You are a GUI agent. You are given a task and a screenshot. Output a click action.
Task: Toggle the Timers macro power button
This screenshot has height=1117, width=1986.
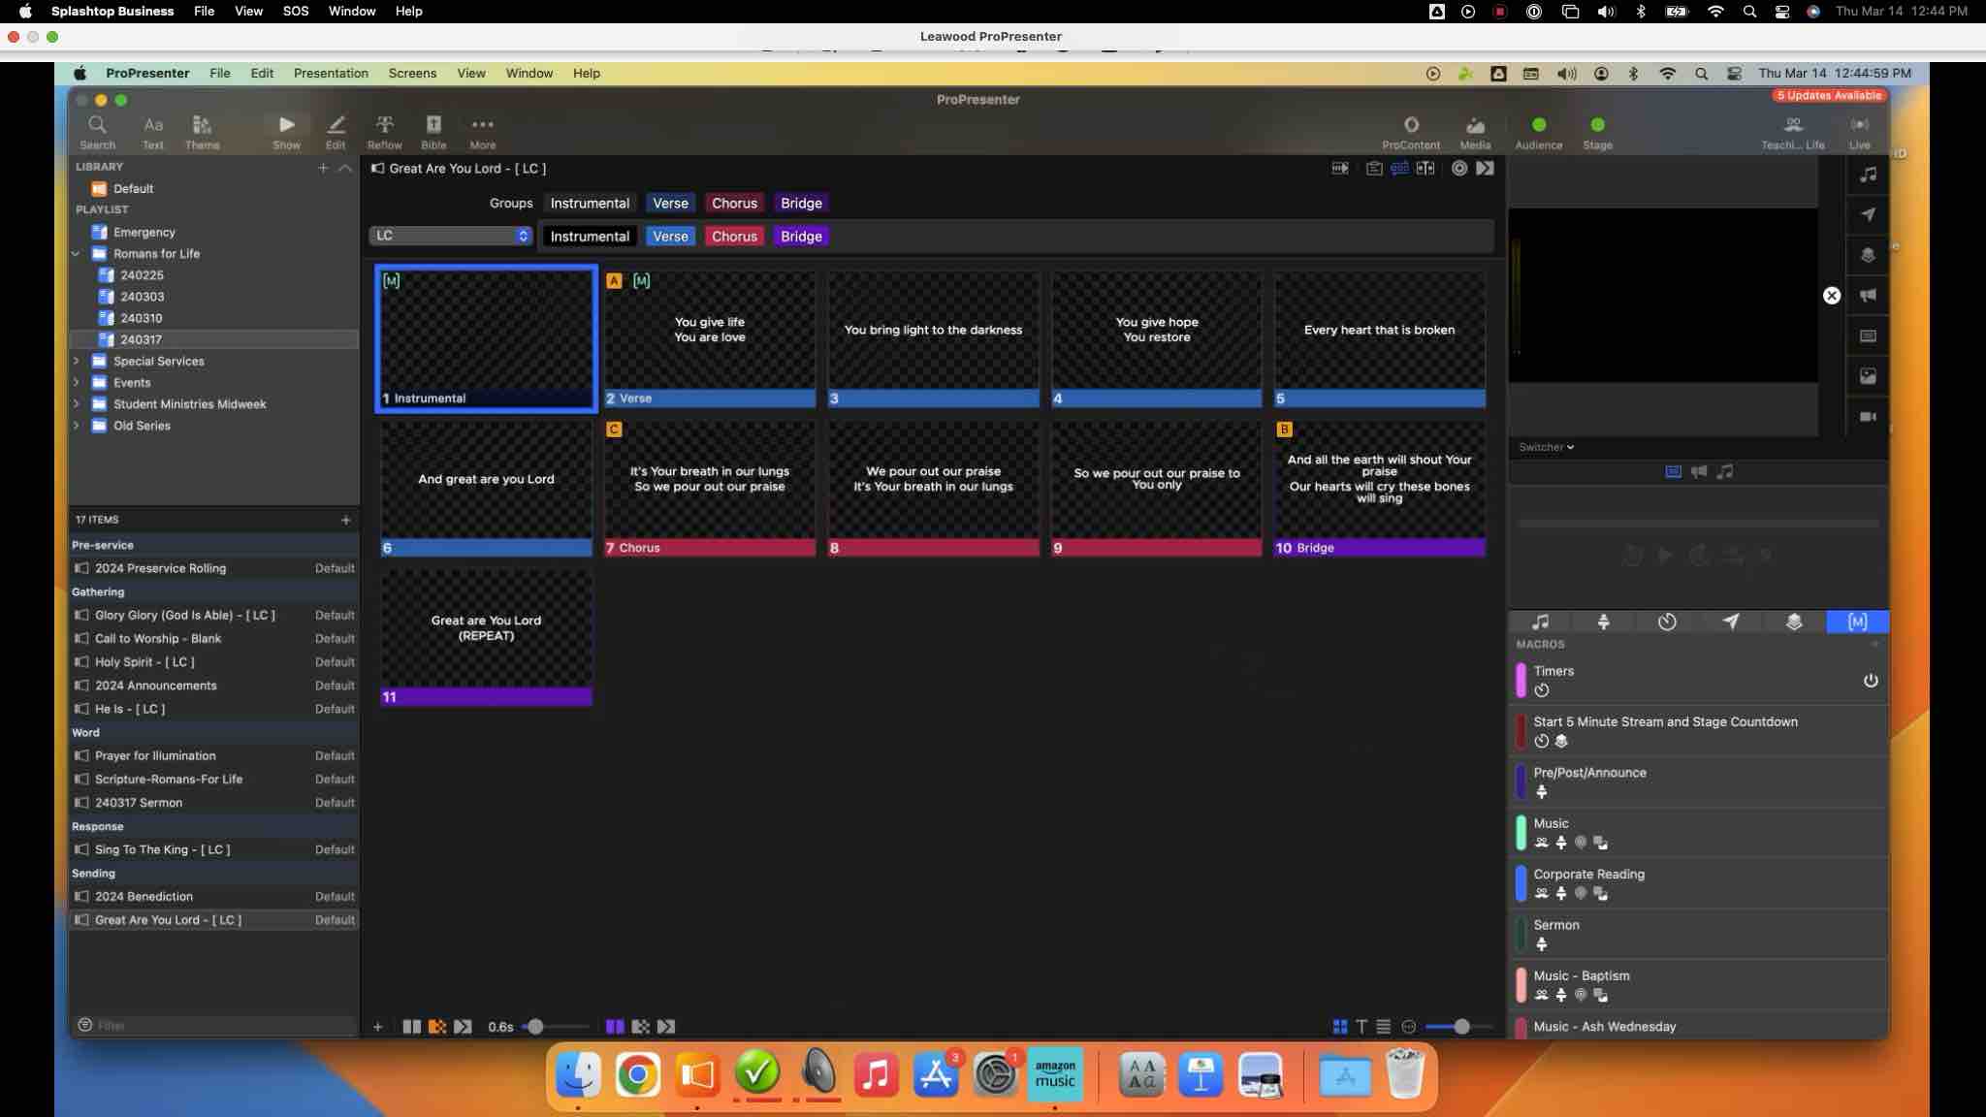[1871, 681]
